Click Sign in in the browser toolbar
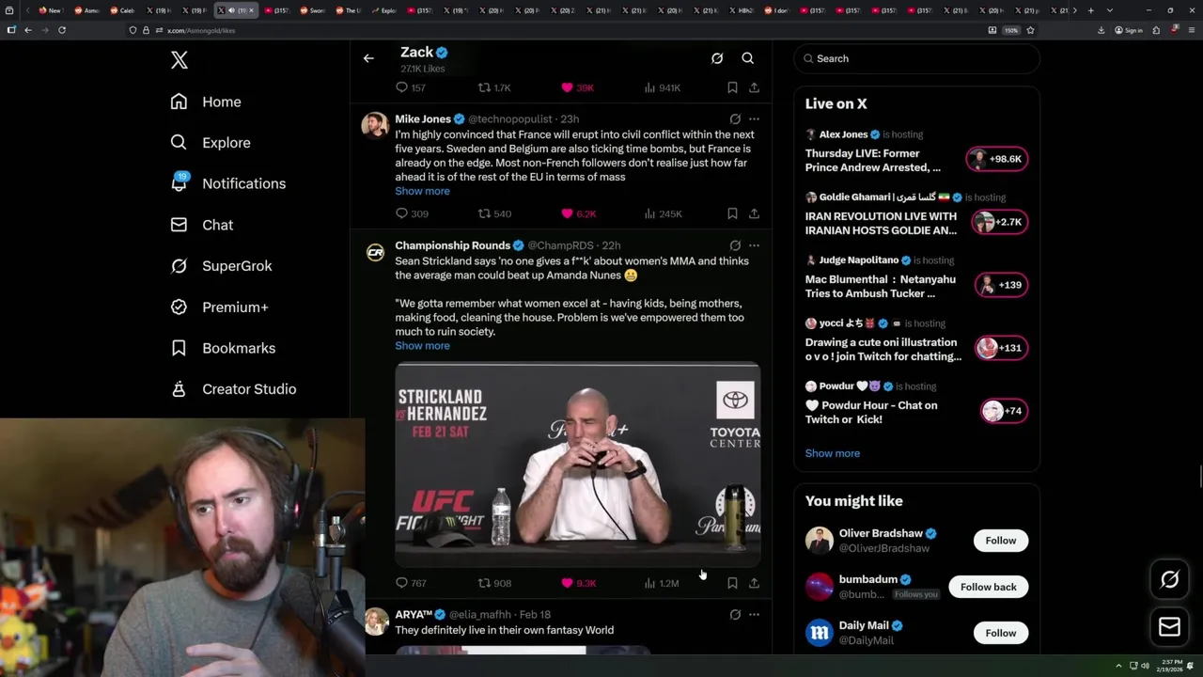Screen dimensions: 1203x677 [x=1128, y=30]
